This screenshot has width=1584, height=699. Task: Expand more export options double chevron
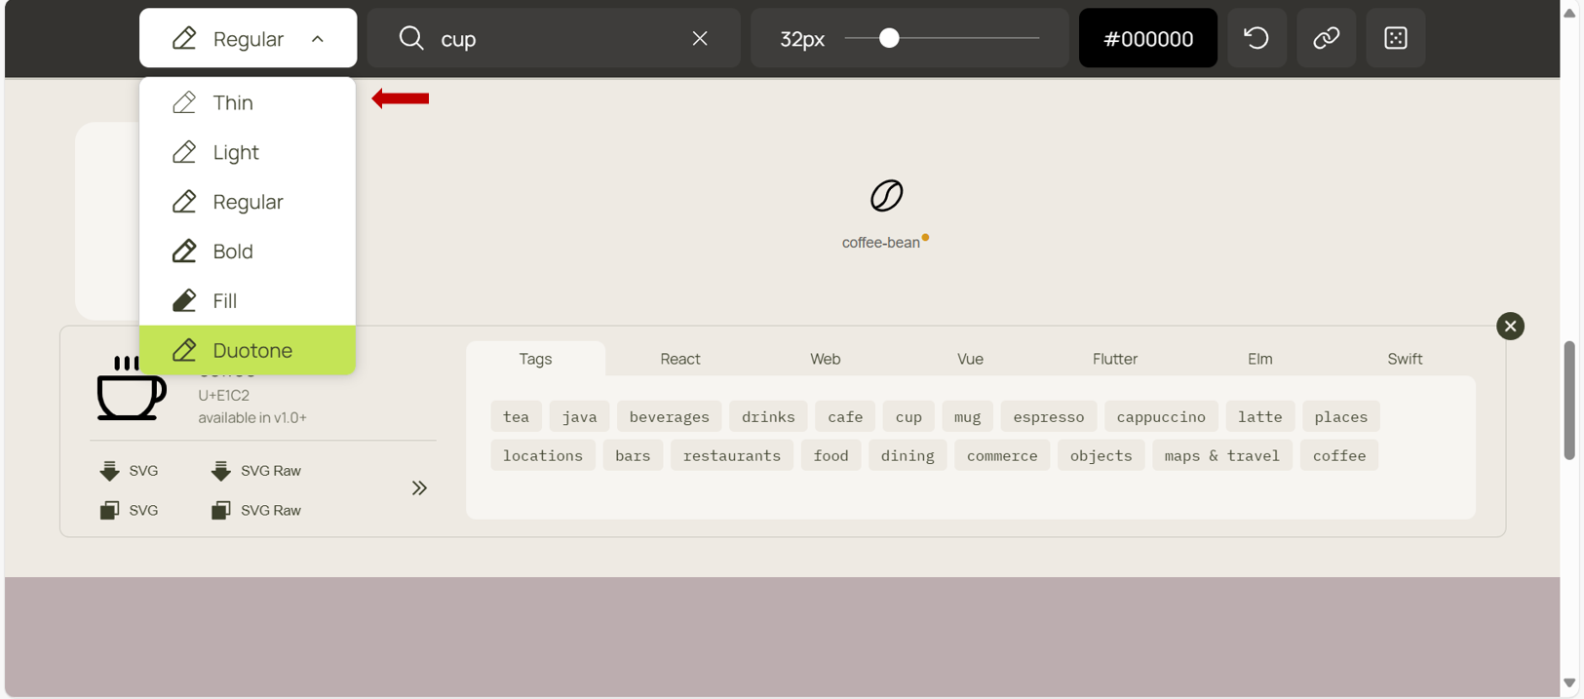[419, 488]
